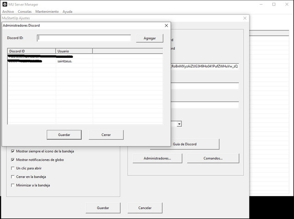Click the Cancelar button
Viewport: 294px width, 219px height.
click(145, 208)
